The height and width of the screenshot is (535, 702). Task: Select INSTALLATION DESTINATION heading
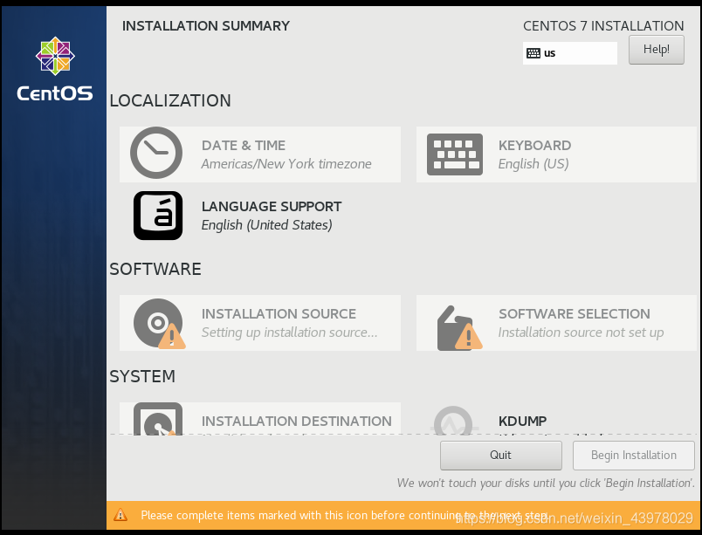296,421
